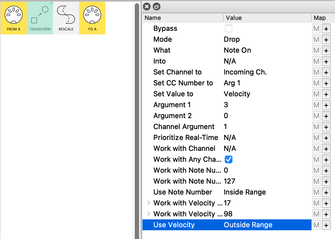Click the Argument 1 value field
The height and width of the screenshot is (239, 335).
tap(226, 105)
